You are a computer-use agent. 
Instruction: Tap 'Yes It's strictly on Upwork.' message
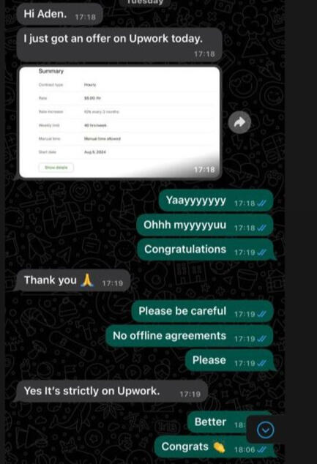point(112,392)
